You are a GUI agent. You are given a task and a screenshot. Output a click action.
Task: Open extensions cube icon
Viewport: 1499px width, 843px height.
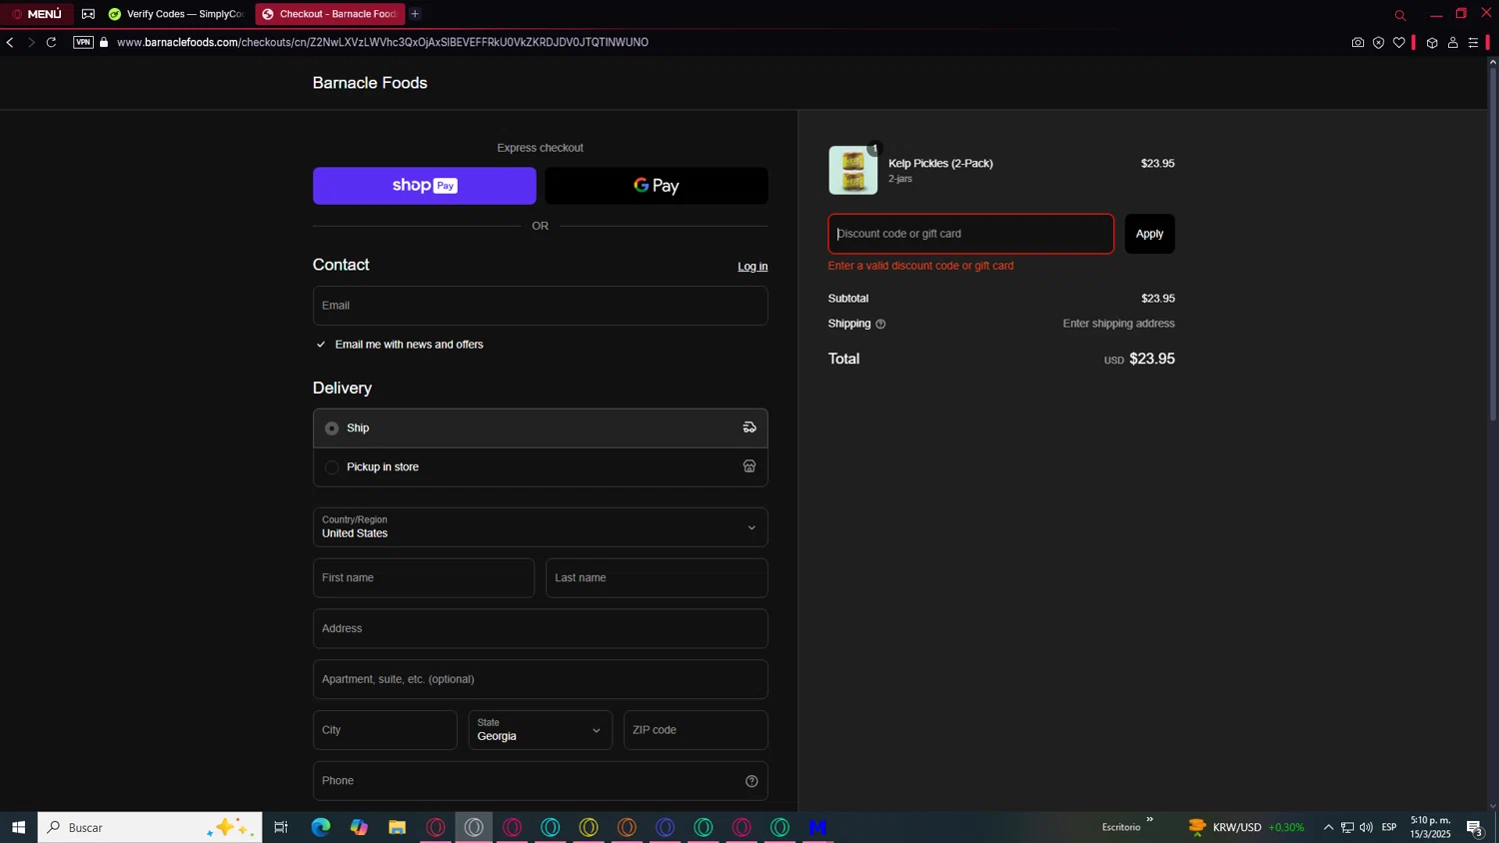pos(1432,42)
